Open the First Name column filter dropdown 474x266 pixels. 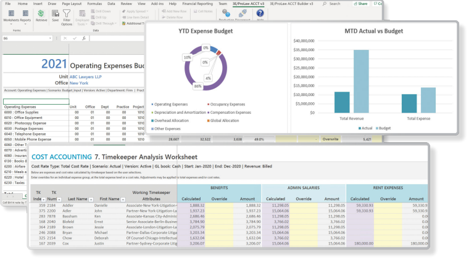coord(122,199)
